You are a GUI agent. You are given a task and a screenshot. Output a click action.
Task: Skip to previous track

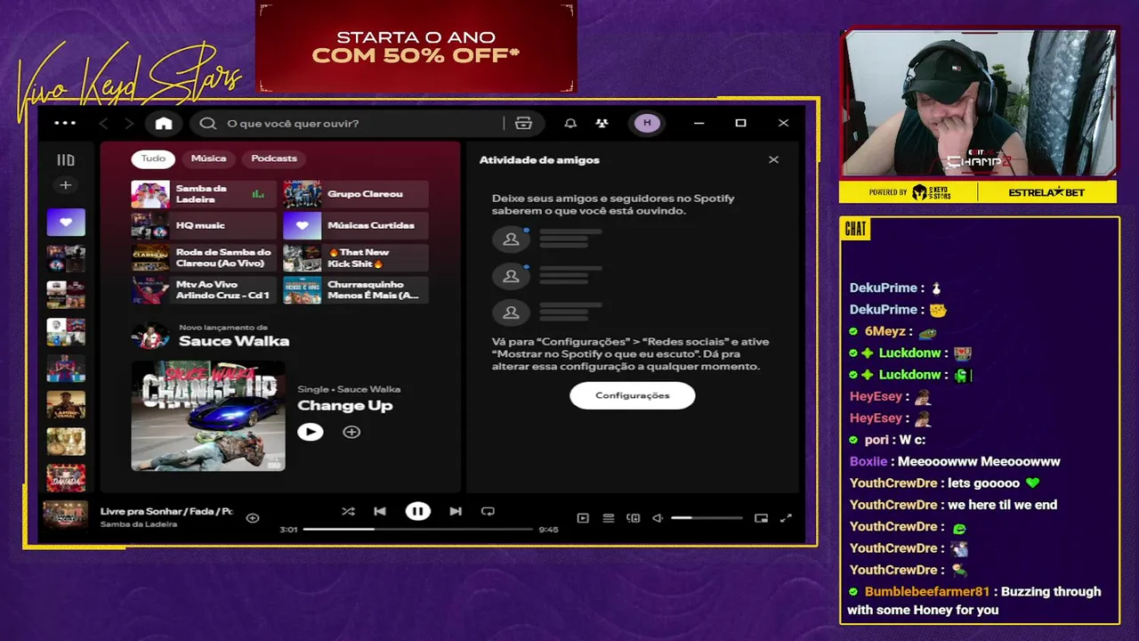click(380, 511)
